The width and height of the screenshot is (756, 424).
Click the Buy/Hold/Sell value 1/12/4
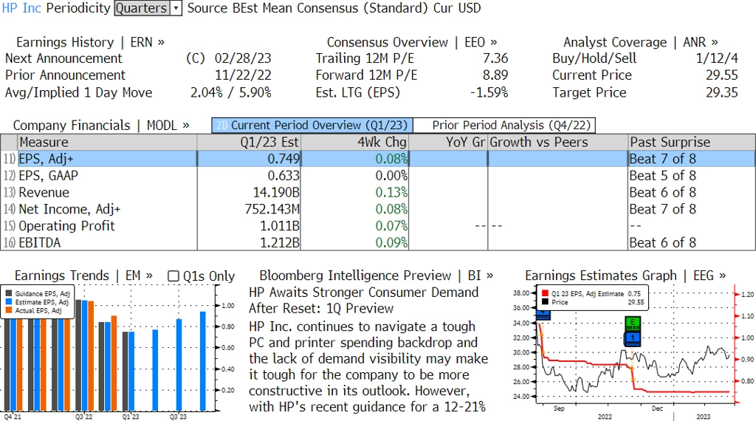pyautogui.click(x=717, y=58)
